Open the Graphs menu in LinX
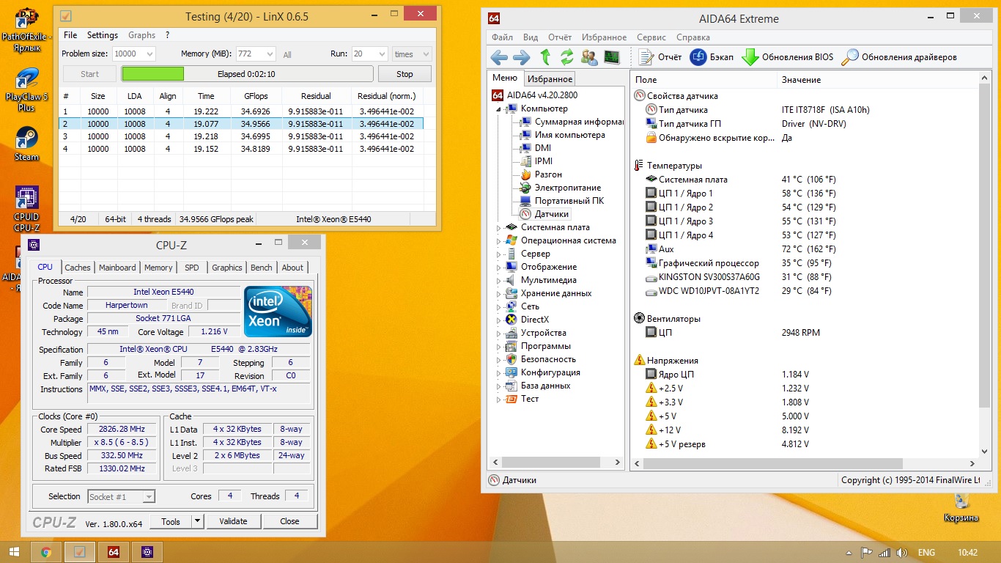 coord(141,35)
